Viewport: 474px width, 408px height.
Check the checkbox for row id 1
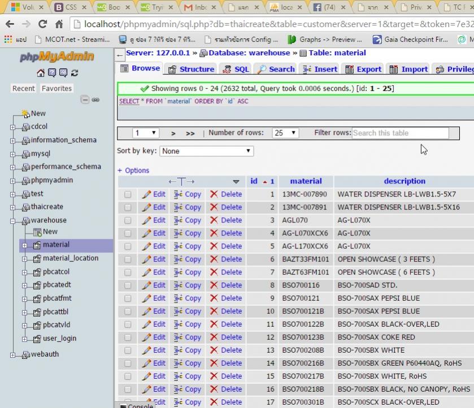tap(128, 194)
